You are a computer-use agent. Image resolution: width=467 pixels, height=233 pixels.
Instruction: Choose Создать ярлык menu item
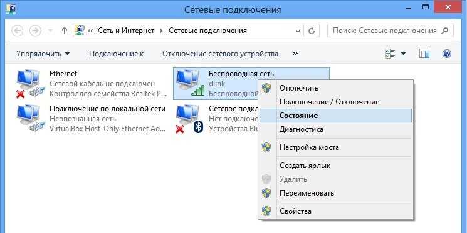pyautogui.click(x=336, y=166)
